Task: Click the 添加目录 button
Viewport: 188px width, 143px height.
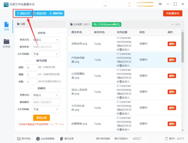Action: pyautogui.click(x=40, y=13)
